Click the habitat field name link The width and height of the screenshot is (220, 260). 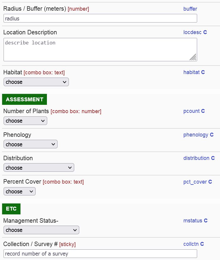(x=191, y=72)
